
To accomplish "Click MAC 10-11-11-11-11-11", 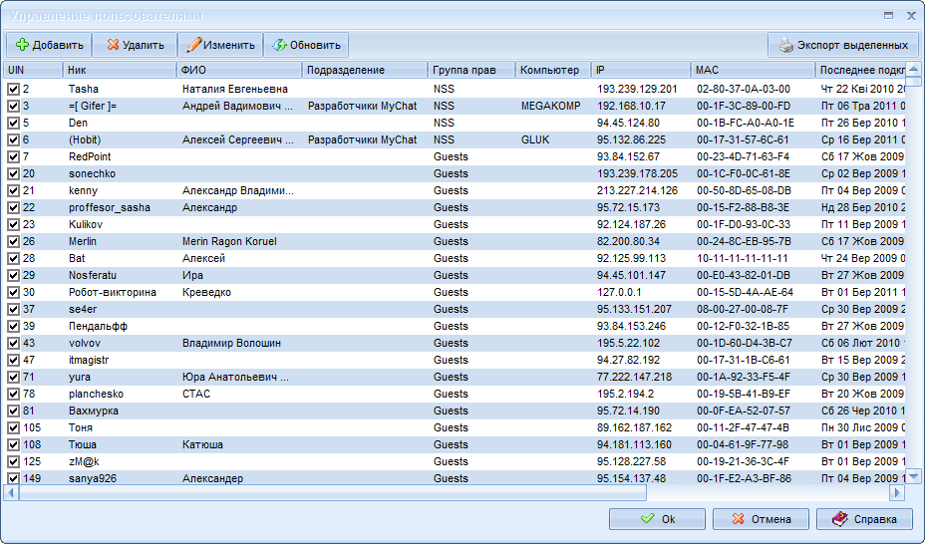I will coord(743,258).
